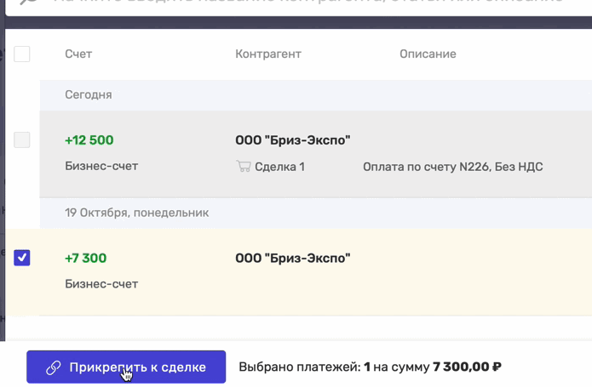Click the Сегодня date group header

(89, 94)
